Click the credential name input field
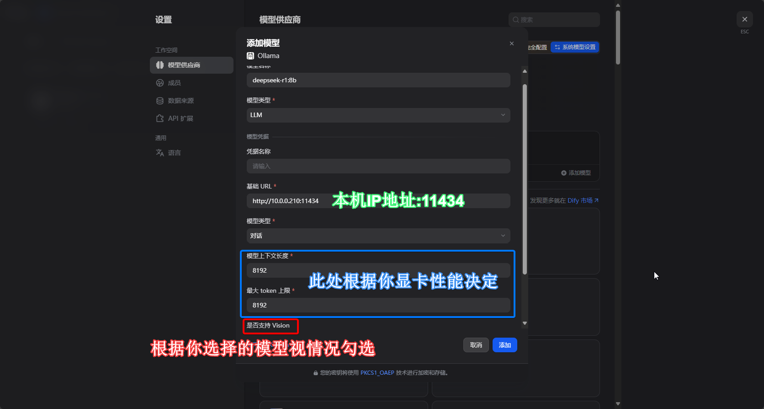This screenshot has height=409, width=764. [x=378, y=166]
